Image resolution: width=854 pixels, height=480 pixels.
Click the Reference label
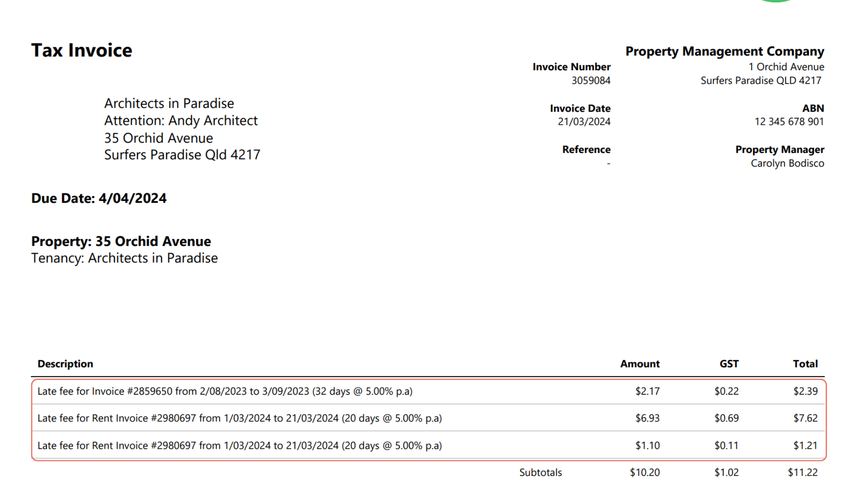pos(586,150)
